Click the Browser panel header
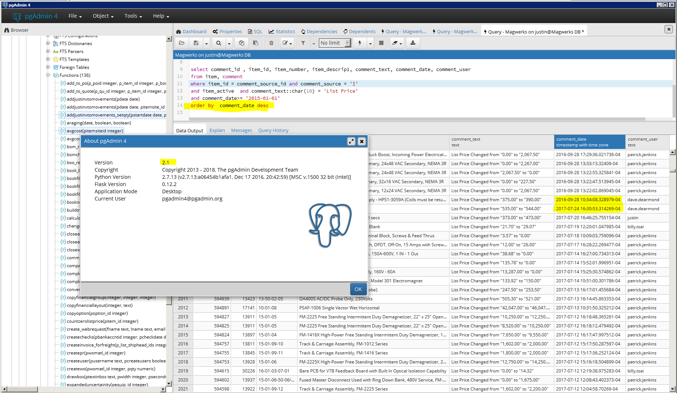This screenshot has width=677, height=393. (x=87, y=30)
